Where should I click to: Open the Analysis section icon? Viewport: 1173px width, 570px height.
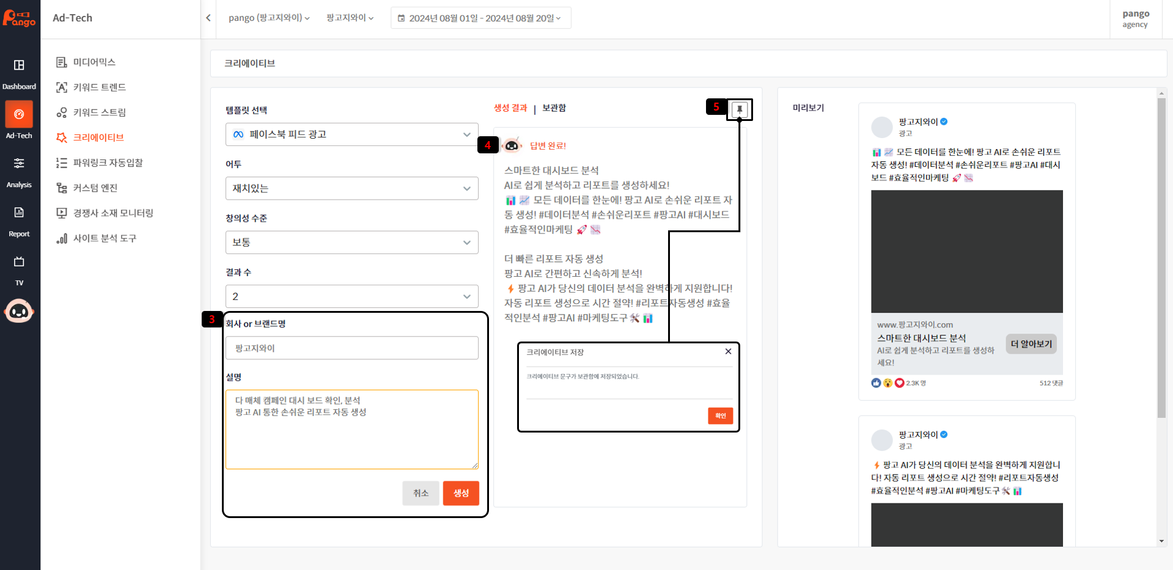pyautogui.click(x=19, y=163)
